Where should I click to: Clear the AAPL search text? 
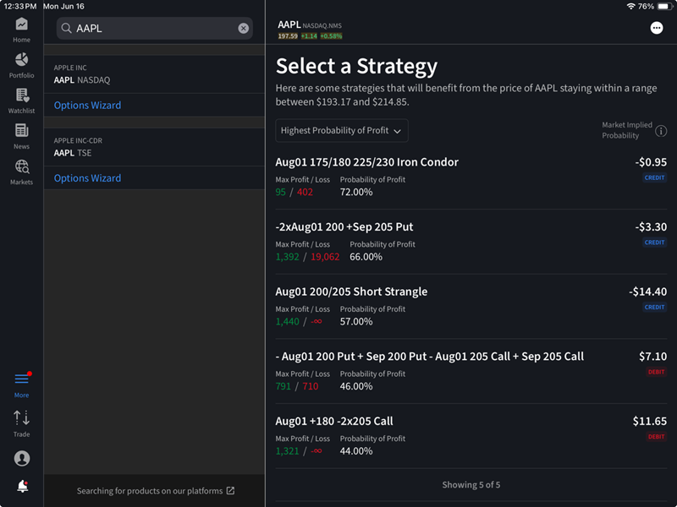coord(244,28)
